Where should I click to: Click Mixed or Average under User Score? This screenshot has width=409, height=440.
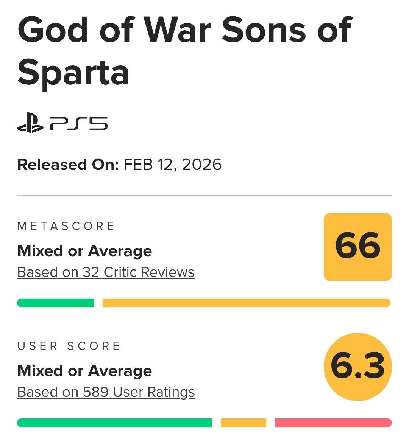tap(84, 371)
